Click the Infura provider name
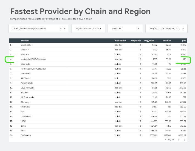195x151 pixels. 24,126
